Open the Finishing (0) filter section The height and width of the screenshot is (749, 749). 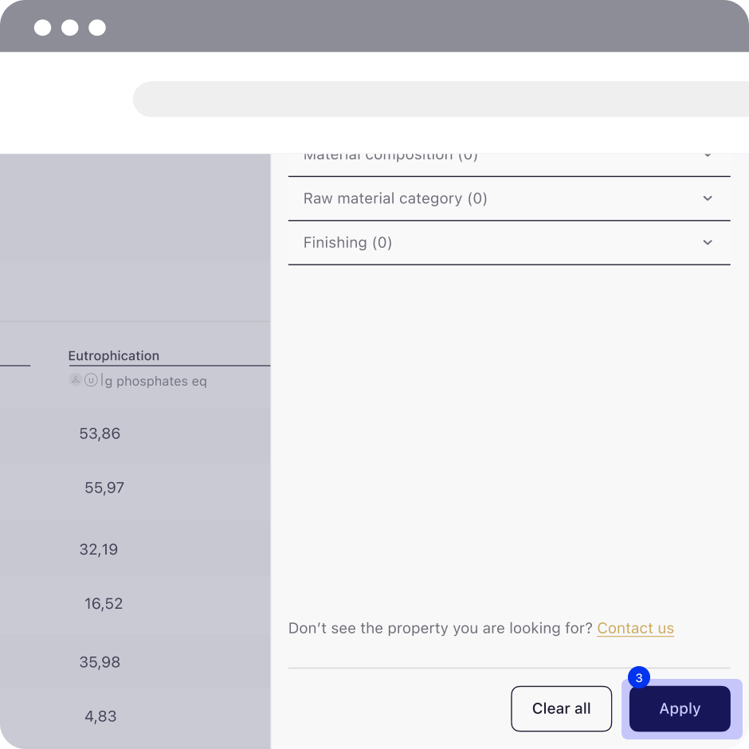pyautogui.click(x=509, y=243)
